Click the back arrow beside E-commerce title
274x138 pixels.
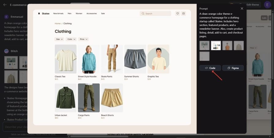point(5,5)
